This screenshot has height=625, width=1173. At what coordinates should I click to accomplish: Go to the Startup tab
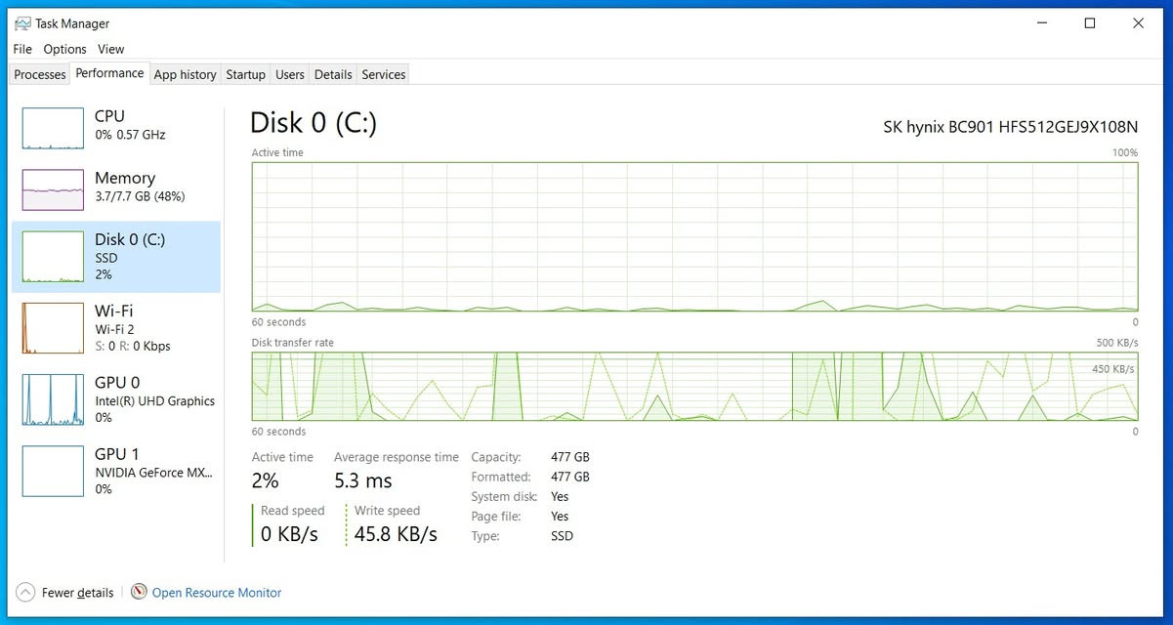pyautogui.click(x=245, y=74)
